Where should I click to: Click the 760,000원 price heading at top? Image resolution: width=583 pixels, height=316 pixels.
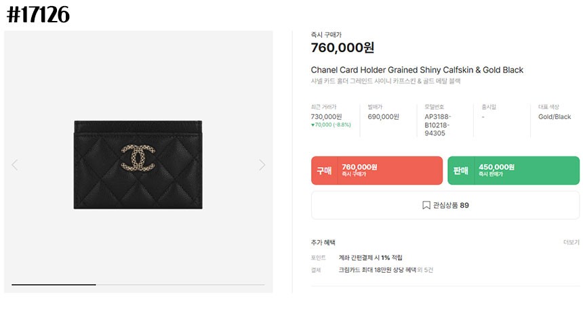point(342,48)
